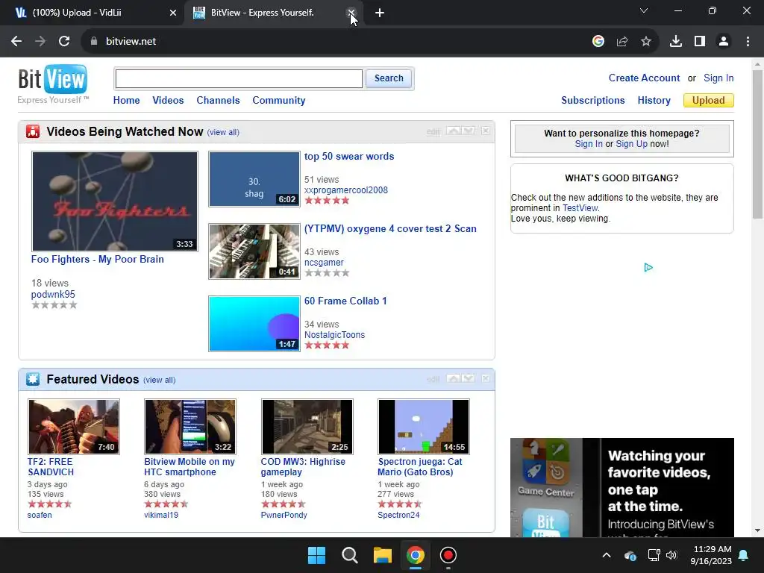Open Chrome profile avatar icon
The height and width of the screenshot is (573, 764).
[x=724, y=42]
